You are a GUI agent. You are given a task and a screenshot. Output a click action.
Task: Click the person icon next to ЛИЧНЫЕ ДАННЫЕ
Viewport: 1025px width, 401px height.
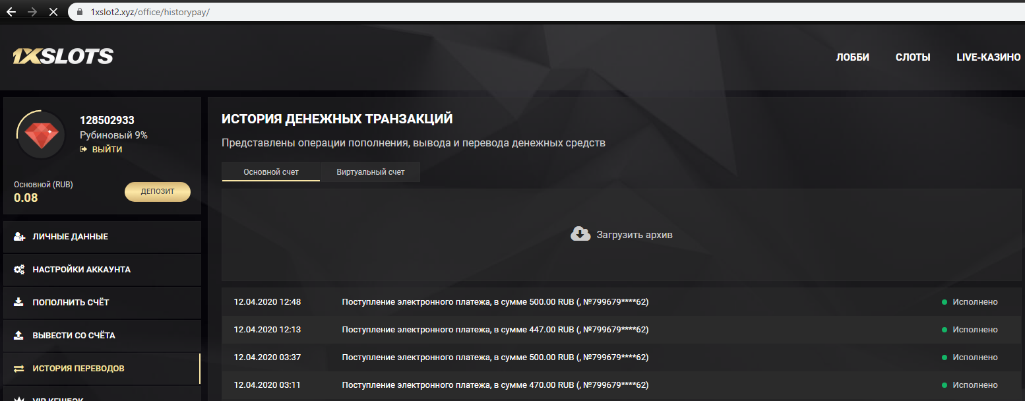click(19, 237)
